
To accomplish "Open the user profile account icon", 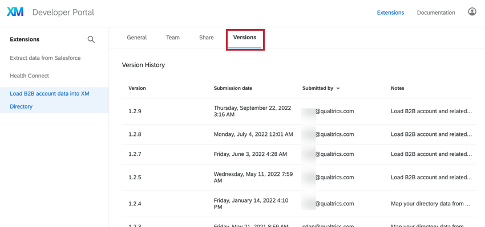I will [x=472, y=12].
